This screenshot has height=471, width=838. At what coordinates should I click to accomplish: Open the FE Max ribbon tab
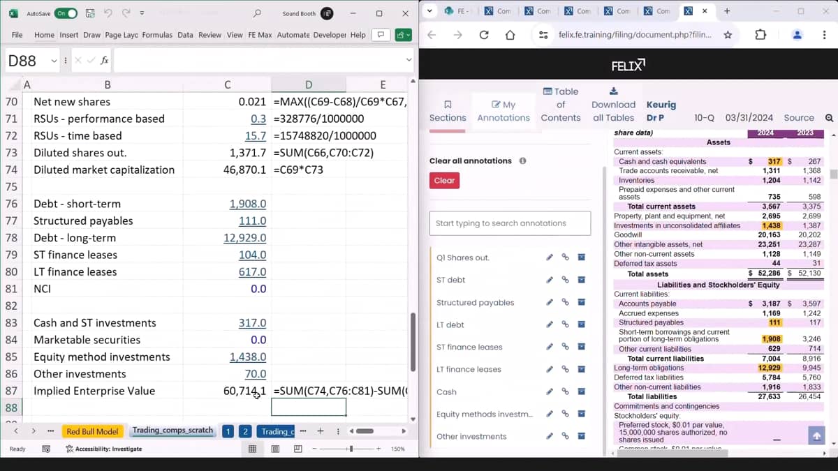260,35
